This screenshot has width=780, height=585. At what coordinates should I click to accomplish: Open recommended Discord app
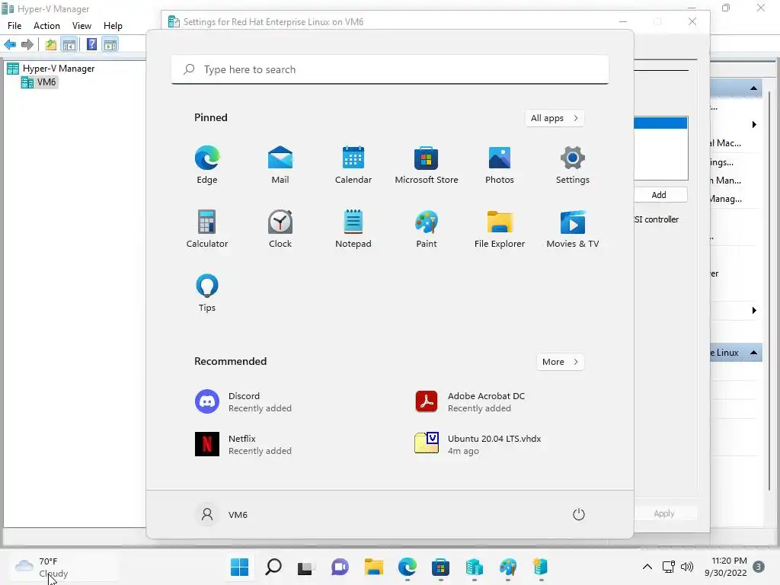[244, 402]
